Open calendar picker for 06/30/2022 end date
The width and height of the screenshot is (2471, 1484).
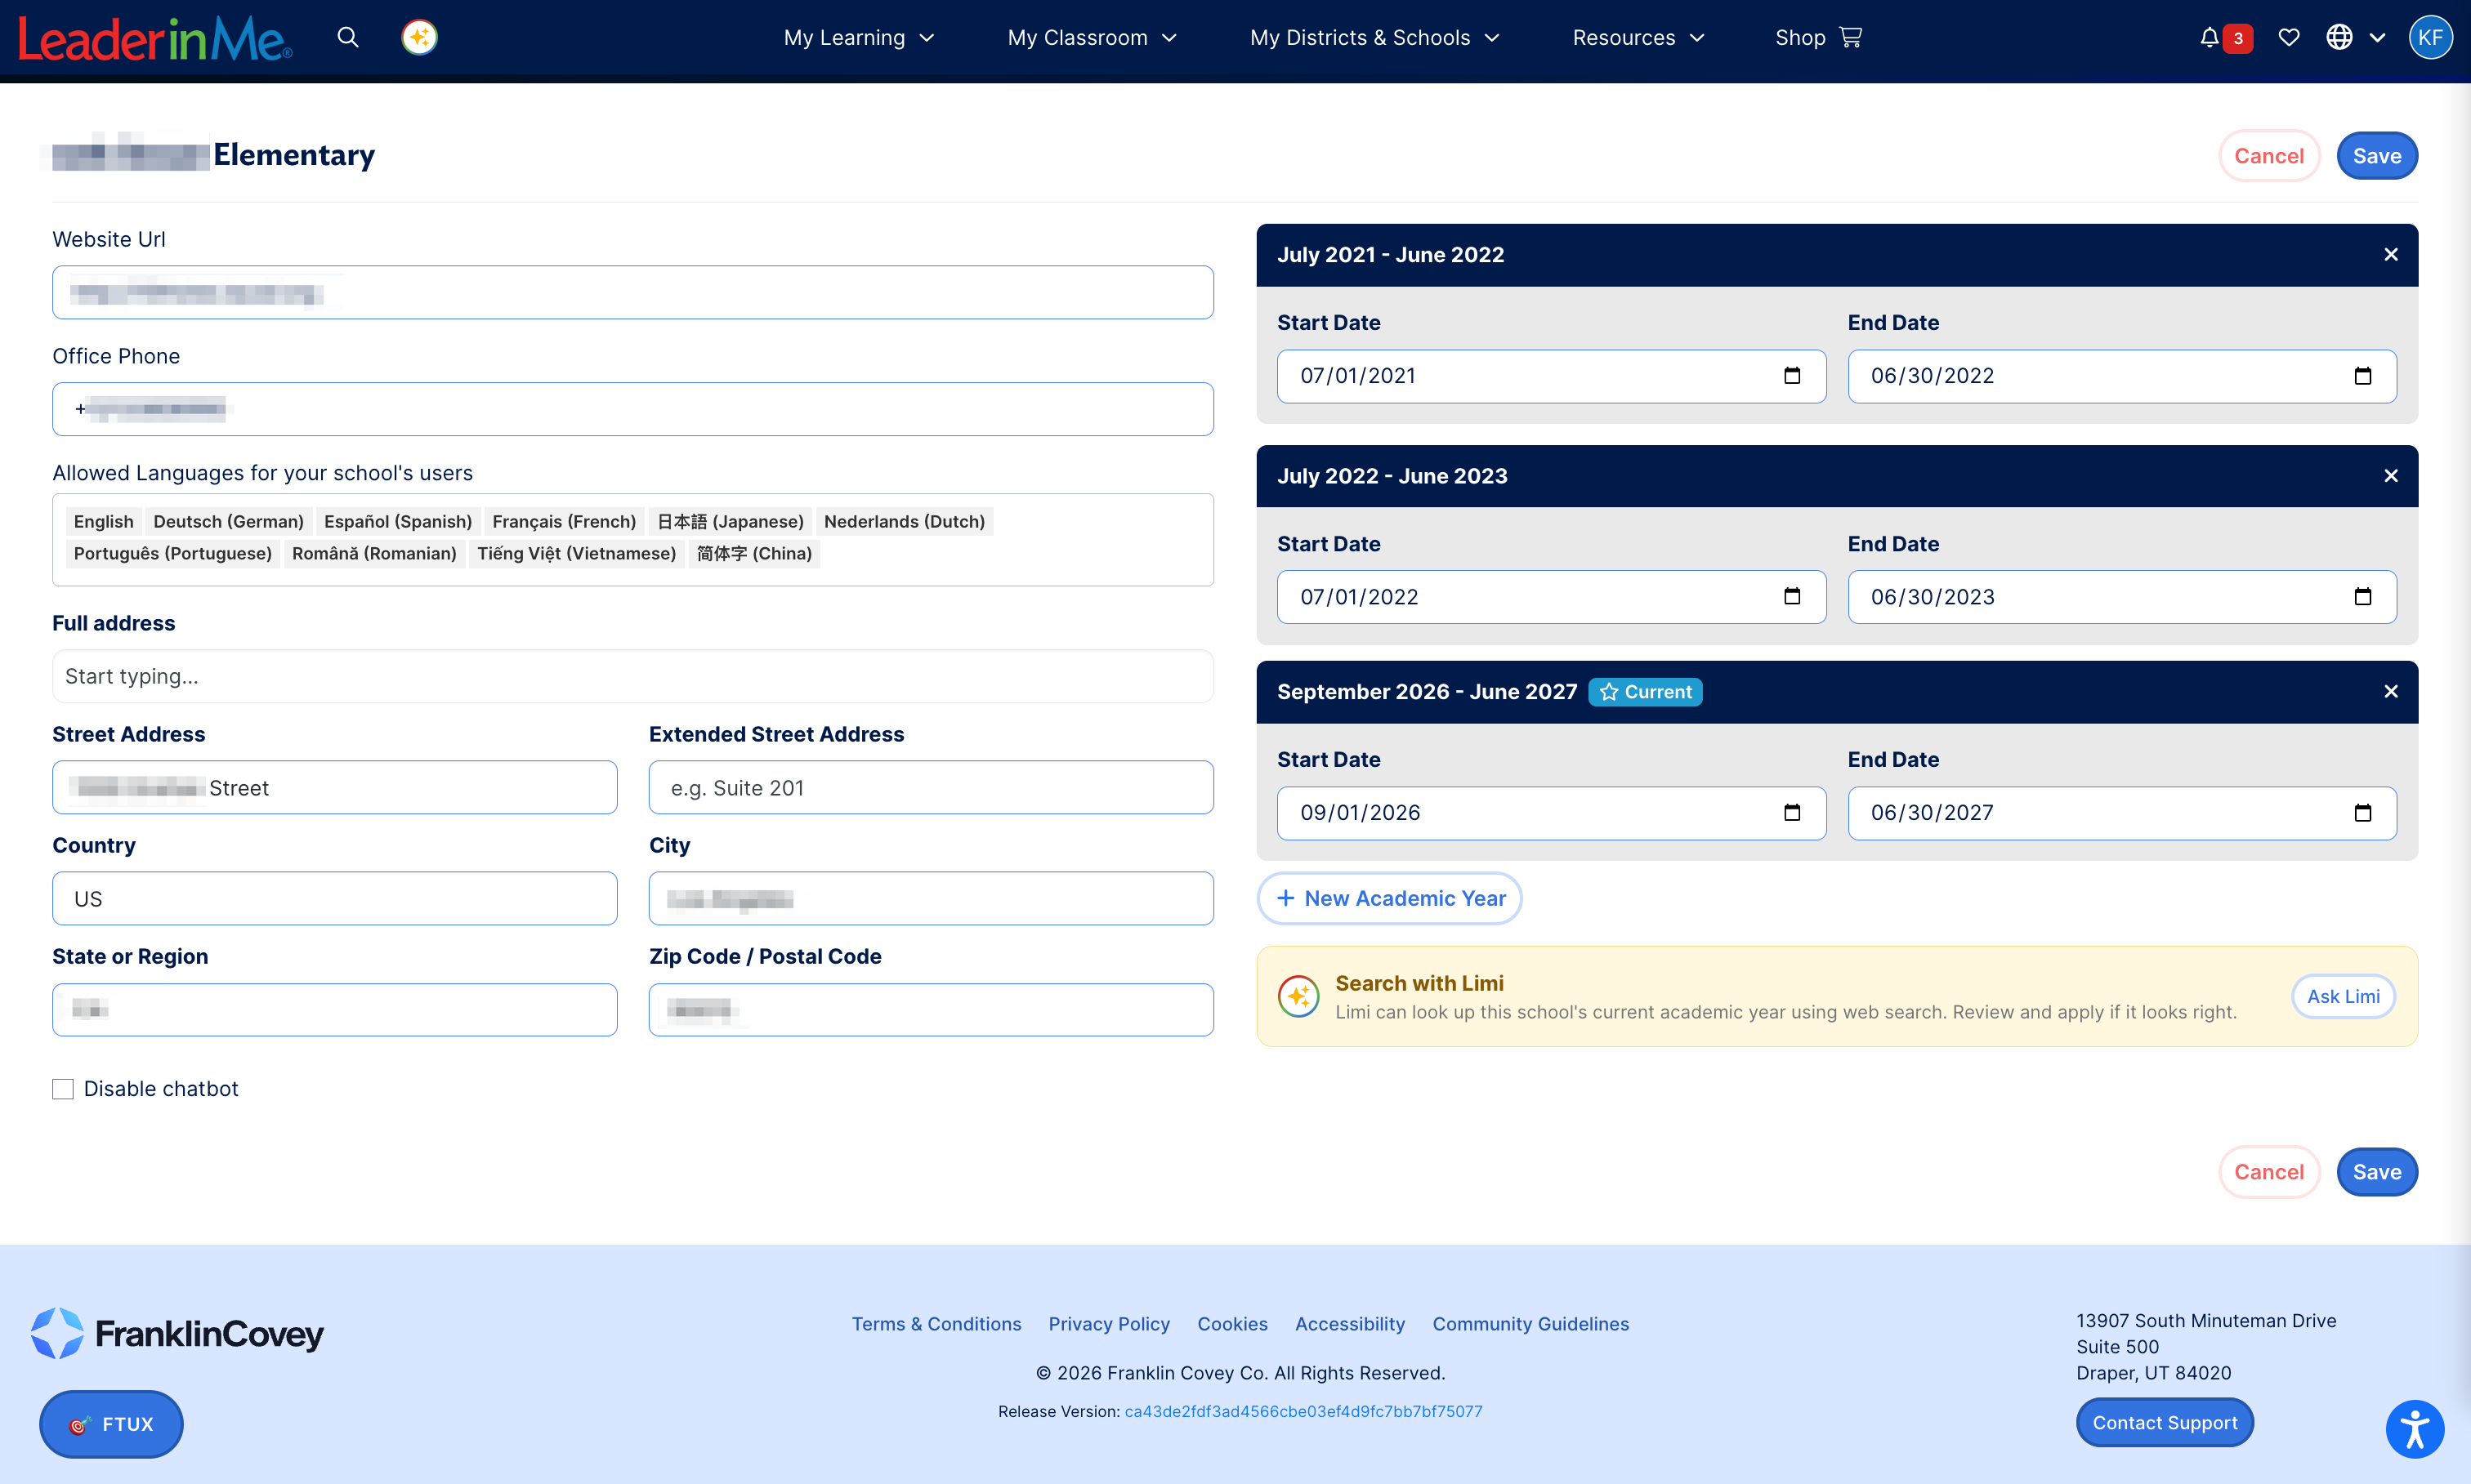2363,376
